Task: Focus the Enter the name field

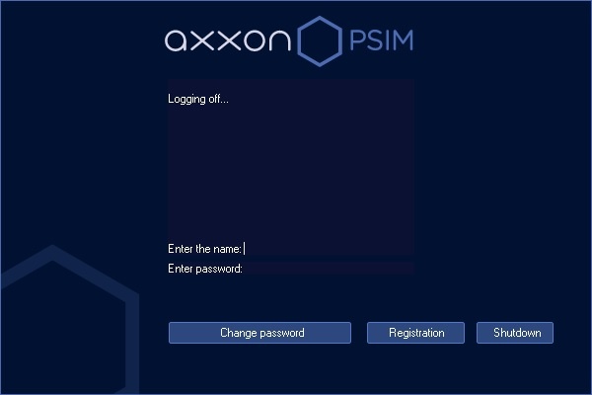Action: 329,249
